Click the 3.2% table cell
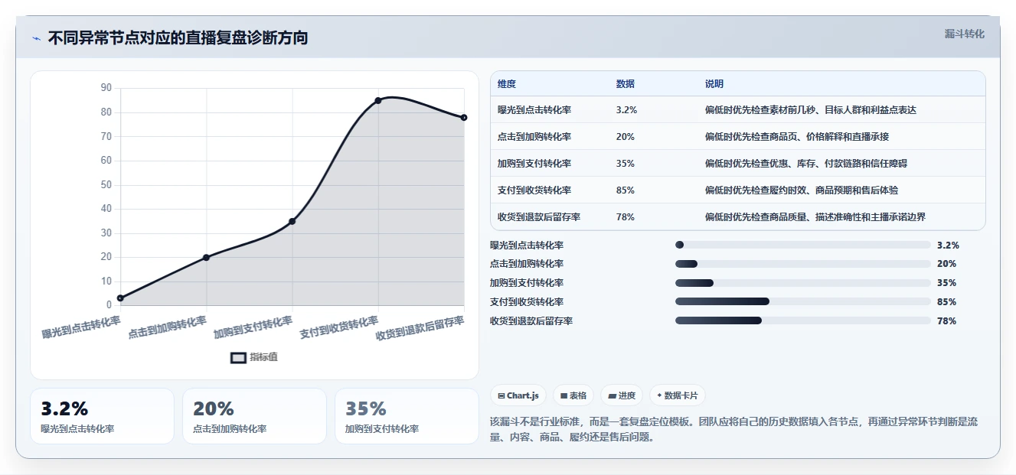 [x=626, y=110]
